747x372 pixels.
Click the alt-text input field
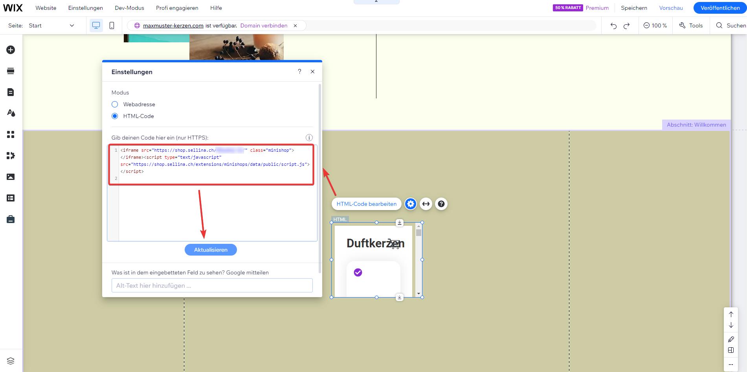click(x=212, y=285)
